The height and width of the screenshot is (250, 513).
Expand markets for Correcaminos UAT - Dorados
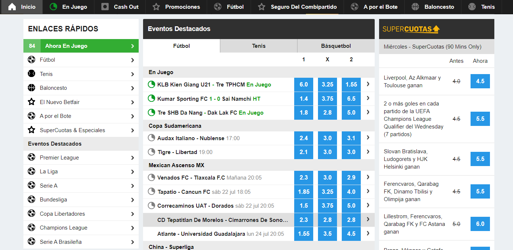pyautogui.click(x=368, y=205)
